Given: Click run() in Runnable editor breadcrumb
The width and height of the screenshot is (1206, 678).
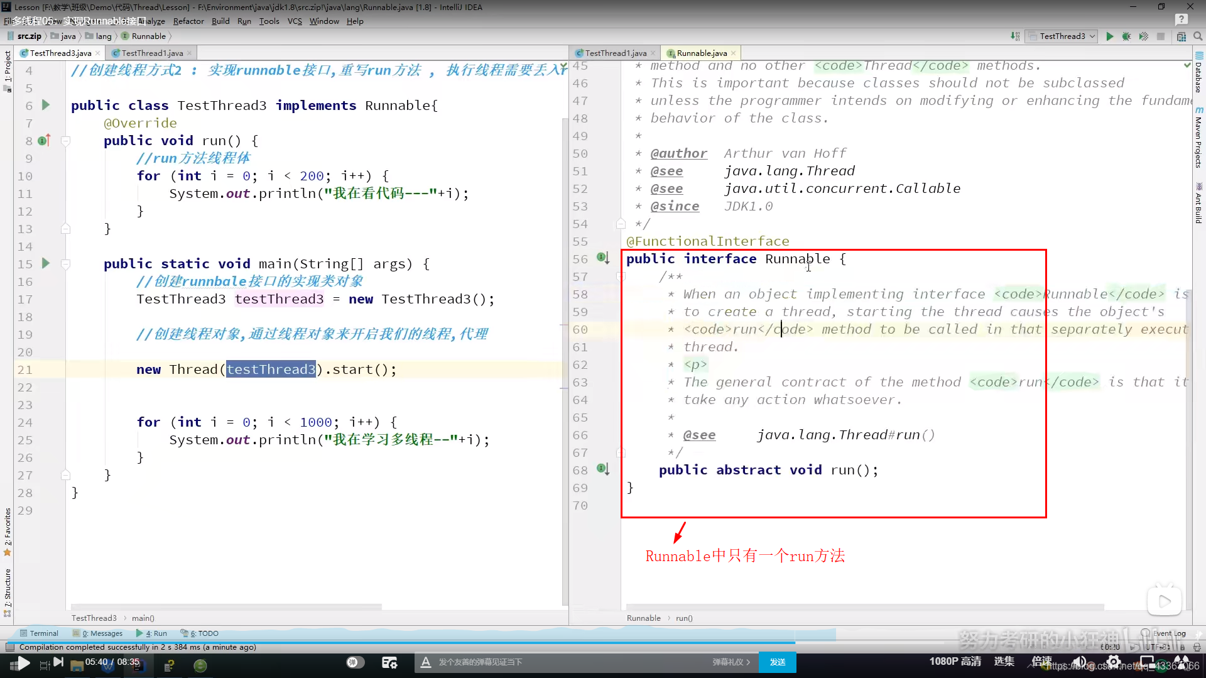Looking at the screenshot, I should pos(684,618).
